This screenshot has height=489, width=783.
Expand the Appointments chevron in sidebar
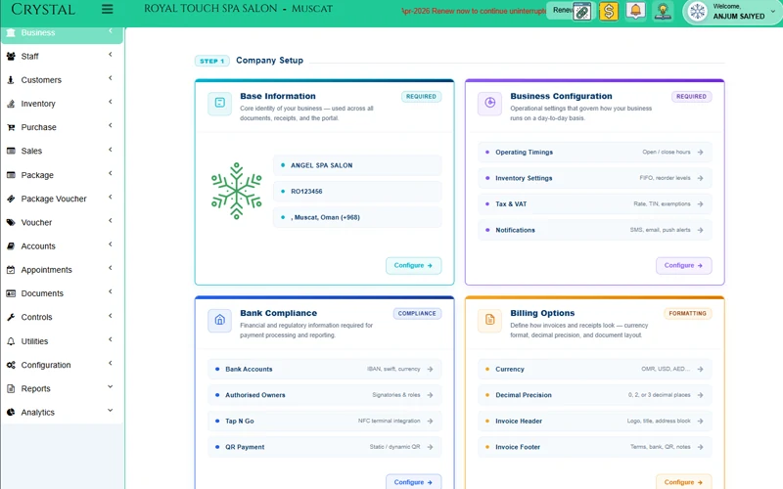(x=111, y=268)
